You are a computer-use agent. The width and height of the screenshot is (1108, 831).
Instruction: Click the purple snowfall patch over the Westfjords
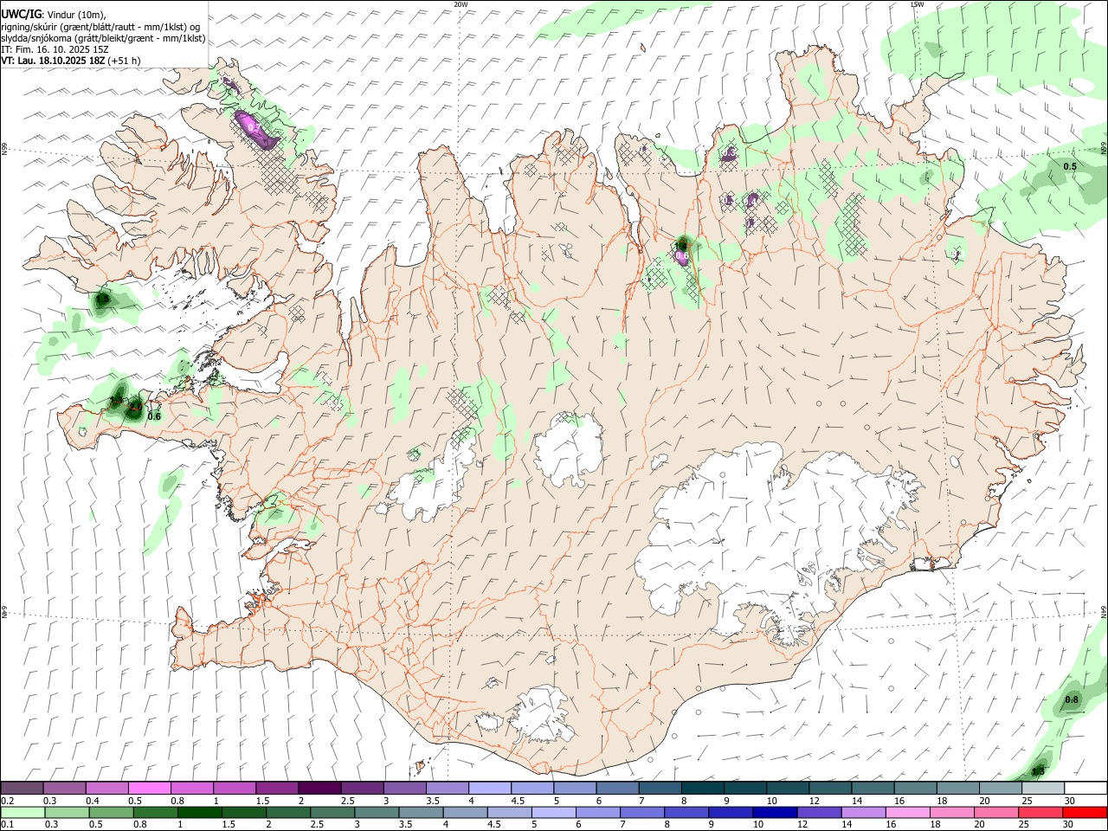[255, 128]
